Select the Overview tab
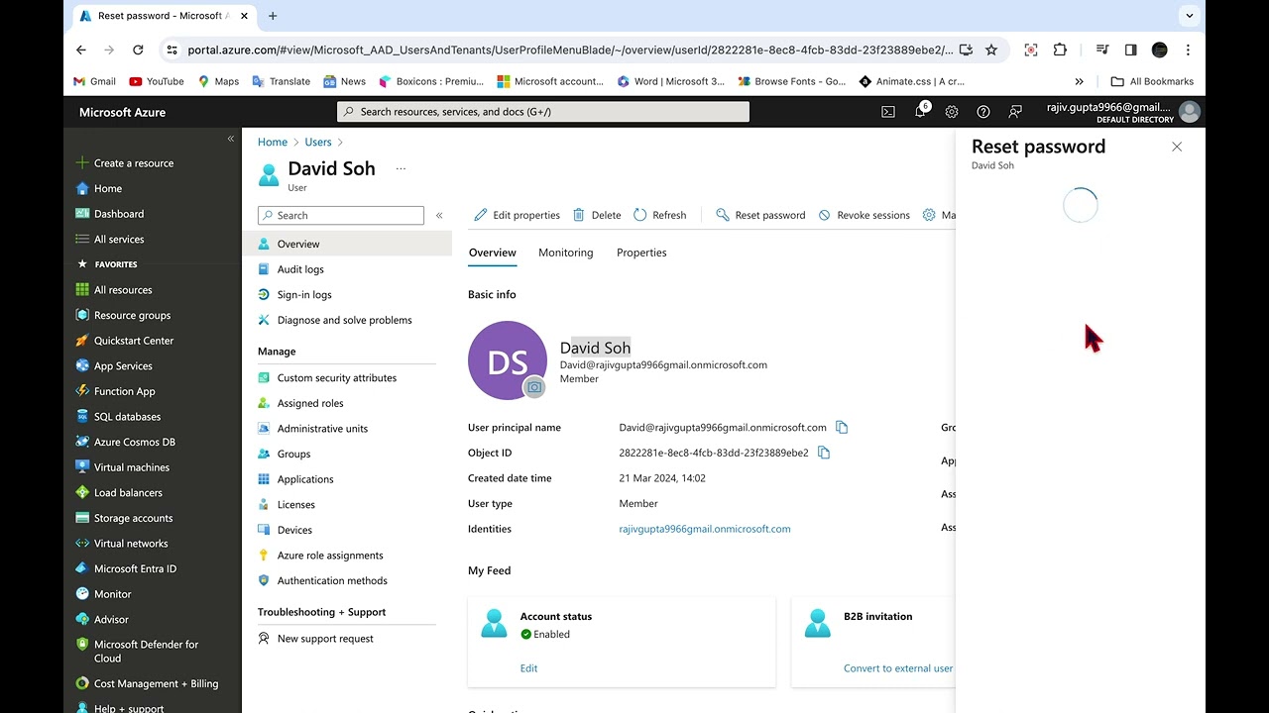This screenshot has width=1269, height=713. point(493,253)
